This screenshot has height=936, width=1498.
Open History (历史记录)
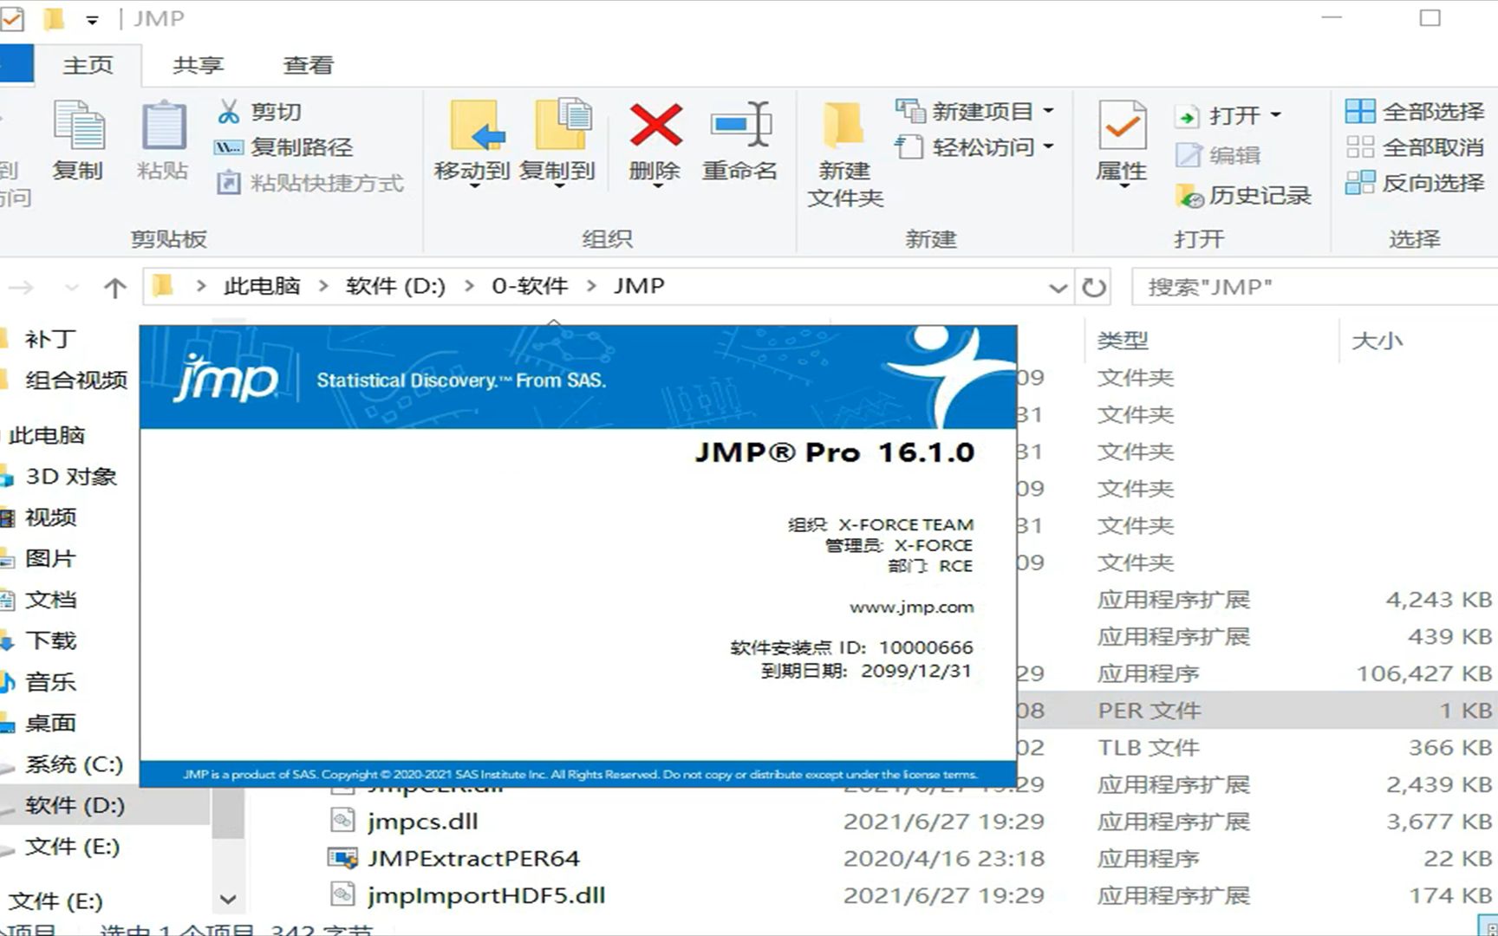click(1243, 196)
